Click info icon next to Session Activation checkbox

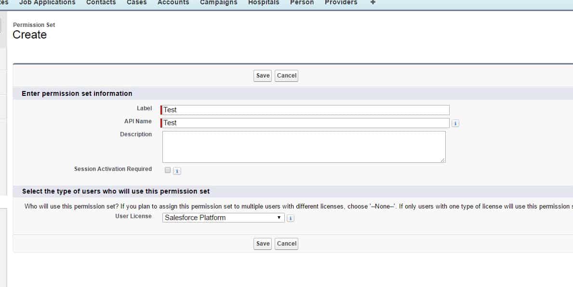(177, 171)
